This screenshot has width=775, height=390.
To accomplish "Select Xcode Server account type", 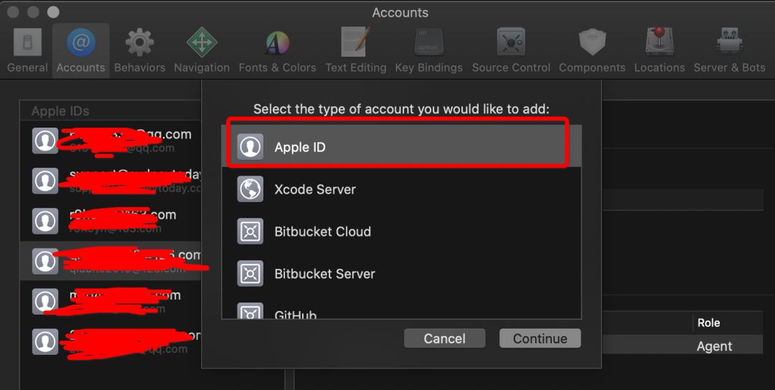I will 401,189.
